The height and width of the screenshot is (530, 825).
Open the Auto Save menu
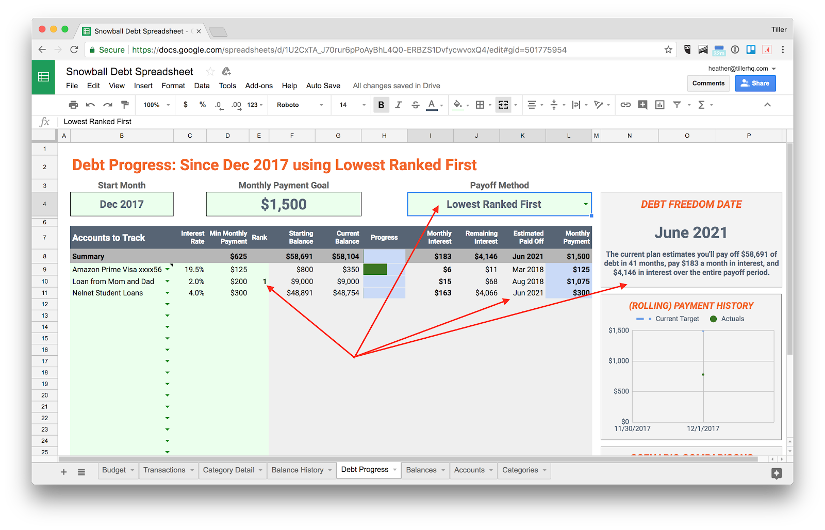pos(323,86)
